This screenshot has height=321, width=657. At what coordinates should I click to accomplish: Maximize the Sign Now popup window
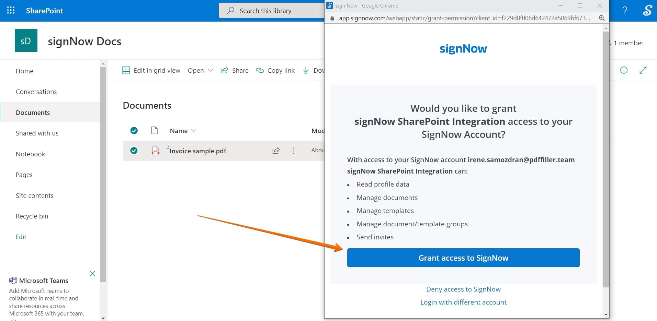580,5
